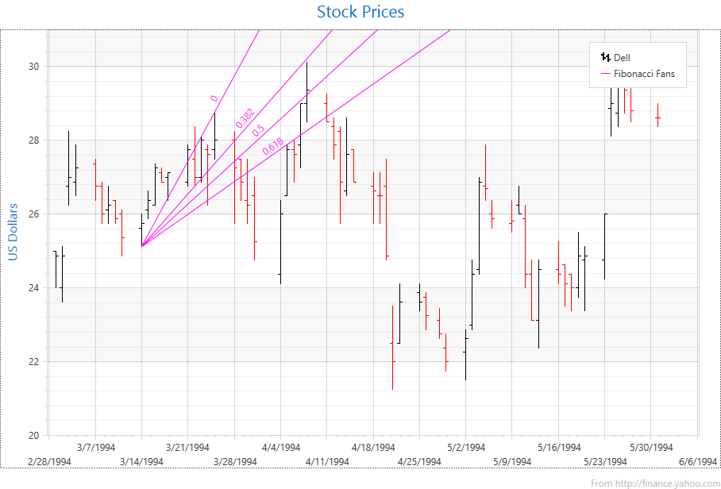
Task: Click the magenta Fibonacci Fans legend line
Action: click(x=606, y=74)
